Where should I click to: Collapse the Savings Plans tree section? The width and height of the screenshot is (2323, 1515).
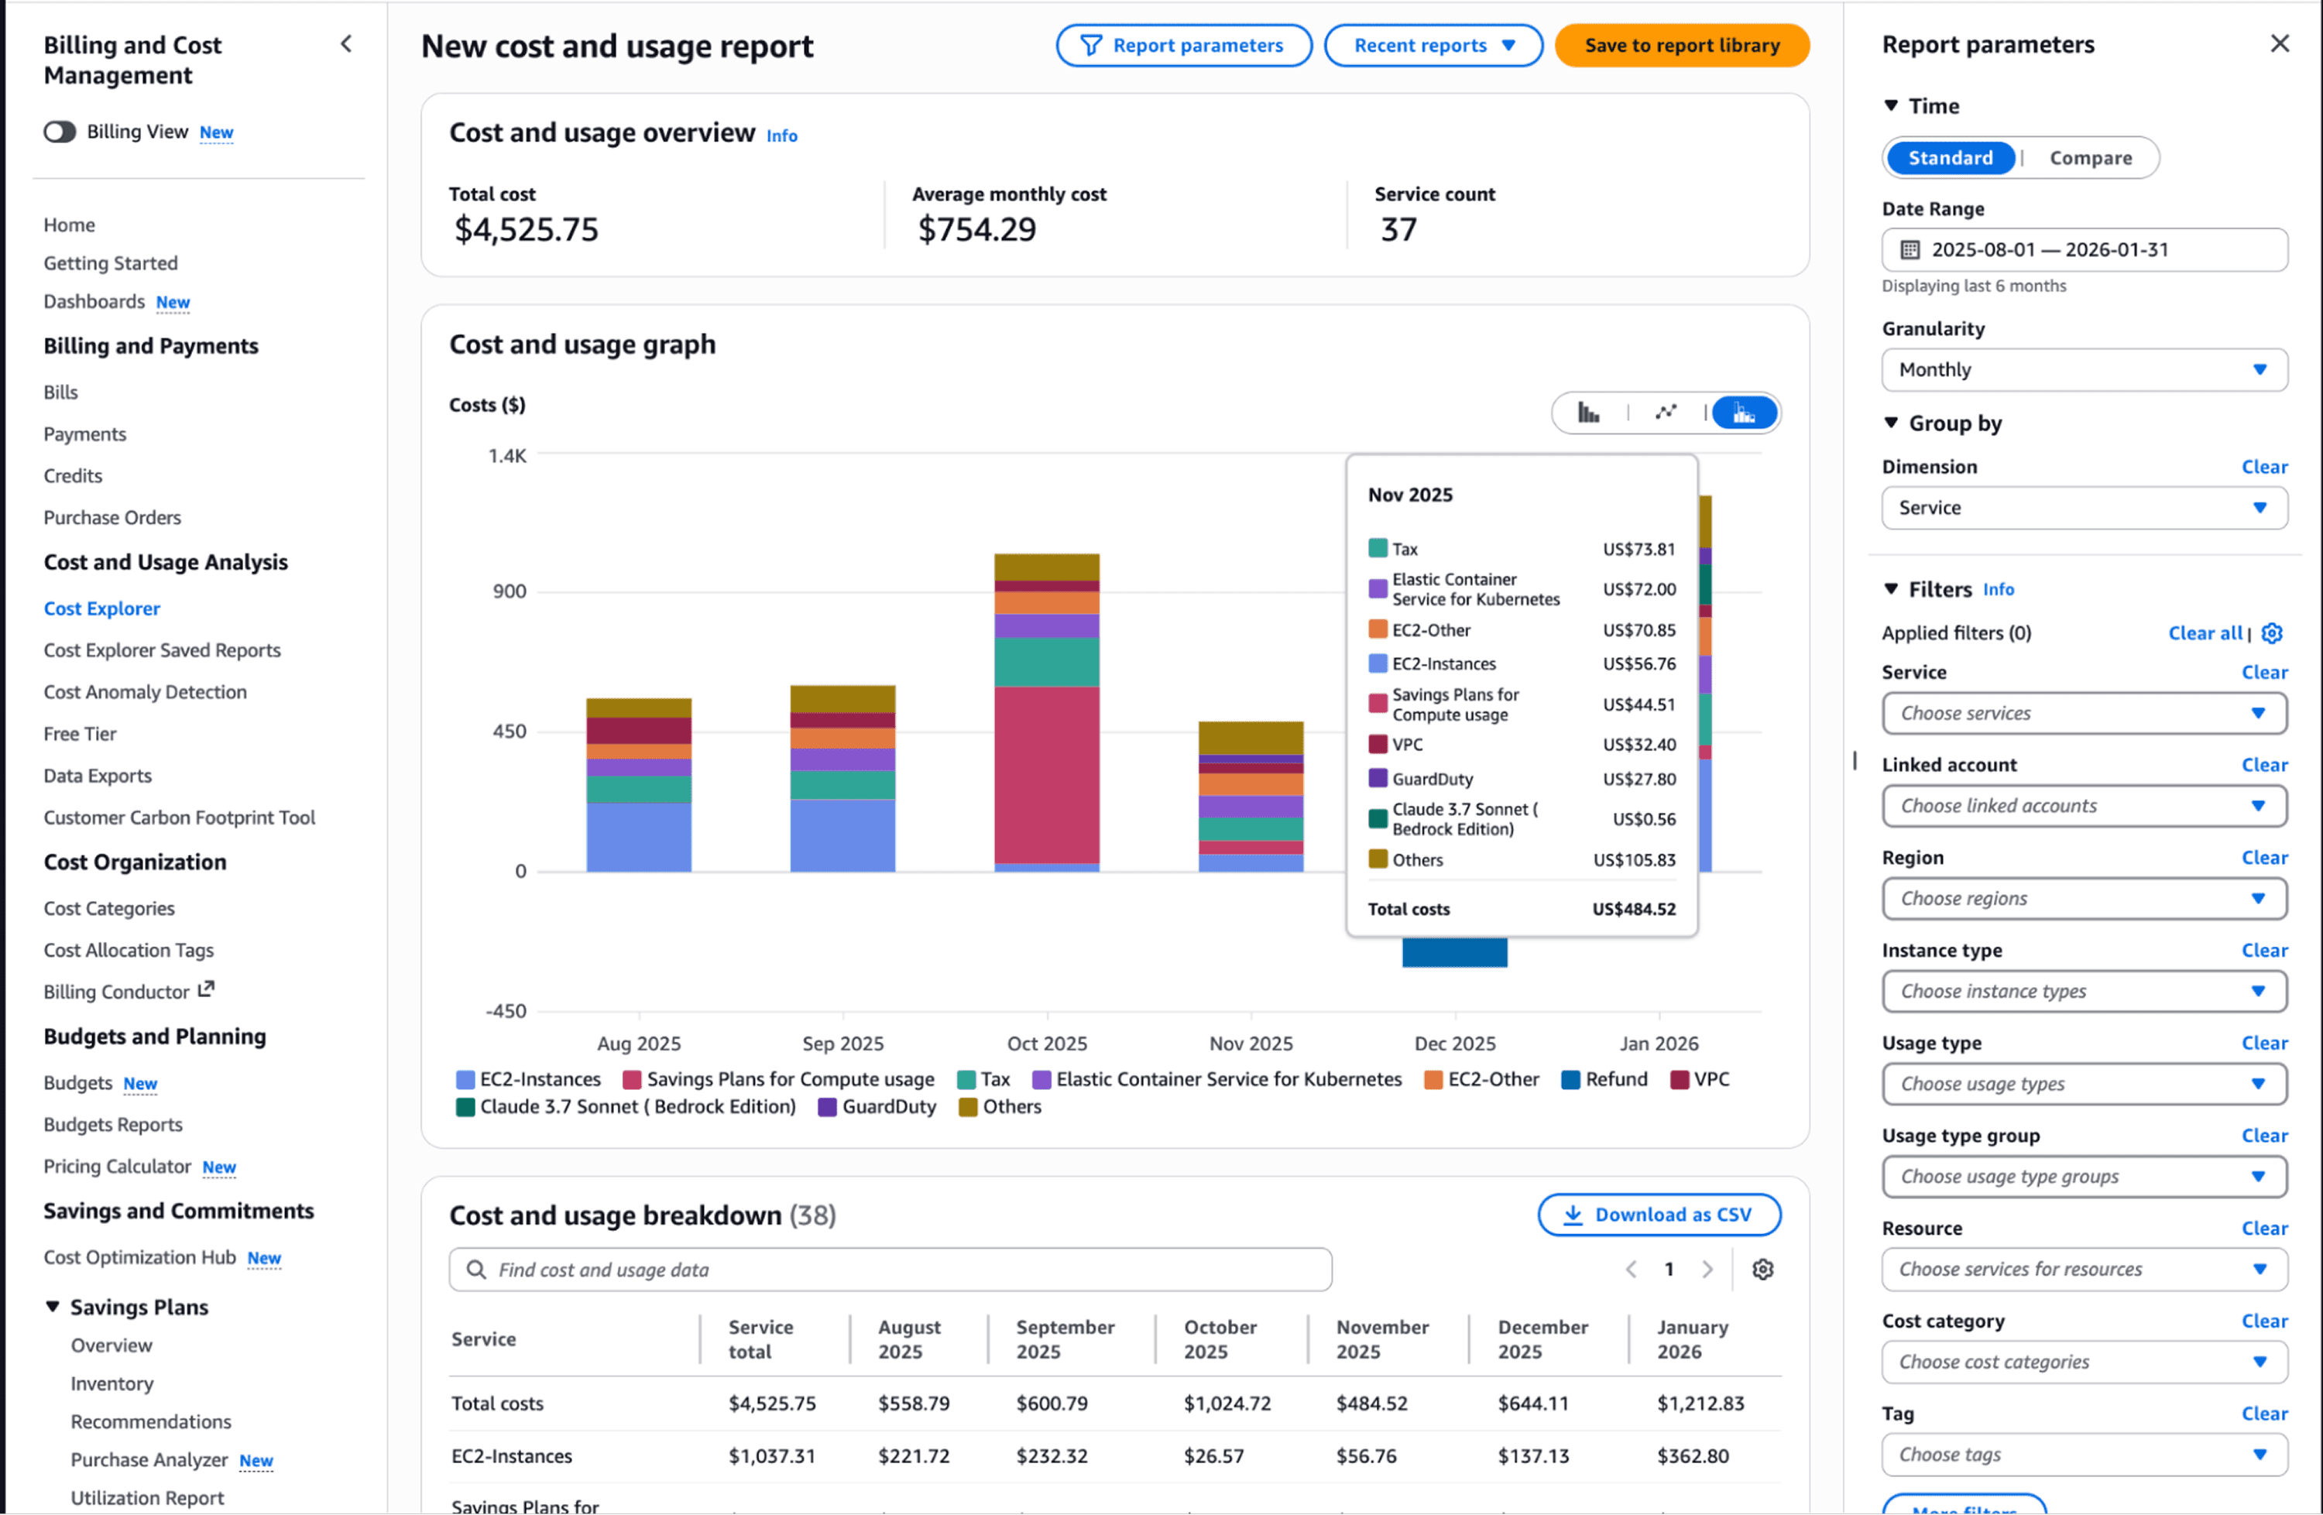tap(53, 1306)
